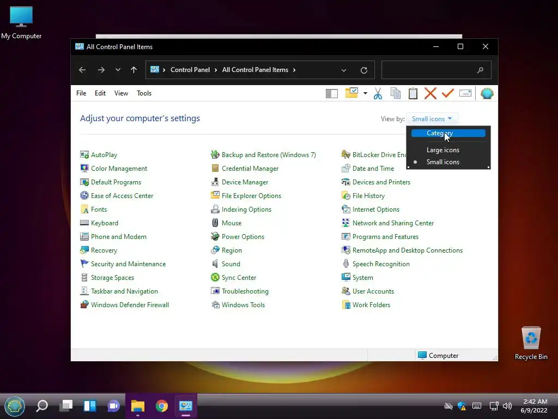Open the Edit menu
The image size is (558, 419).
tap(100, 93)
